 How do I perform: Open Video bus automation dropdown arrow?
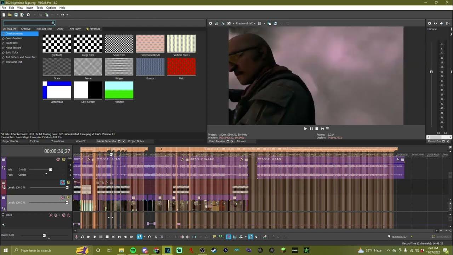pyautogui.click(x=59, y=215)
